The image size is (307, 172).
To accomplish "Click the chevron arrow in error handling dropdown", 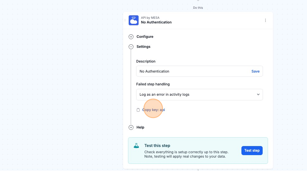I will tap(258, 94).
